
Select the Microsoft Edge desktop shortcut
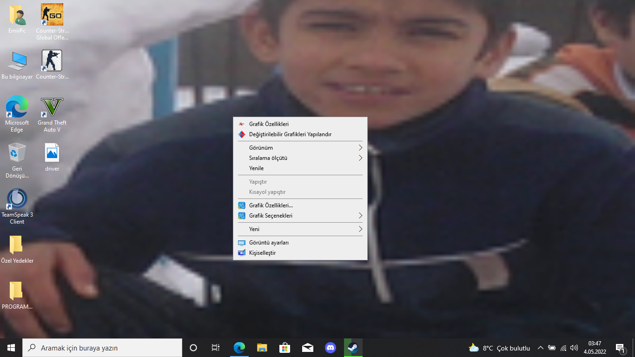coord(17,114)
